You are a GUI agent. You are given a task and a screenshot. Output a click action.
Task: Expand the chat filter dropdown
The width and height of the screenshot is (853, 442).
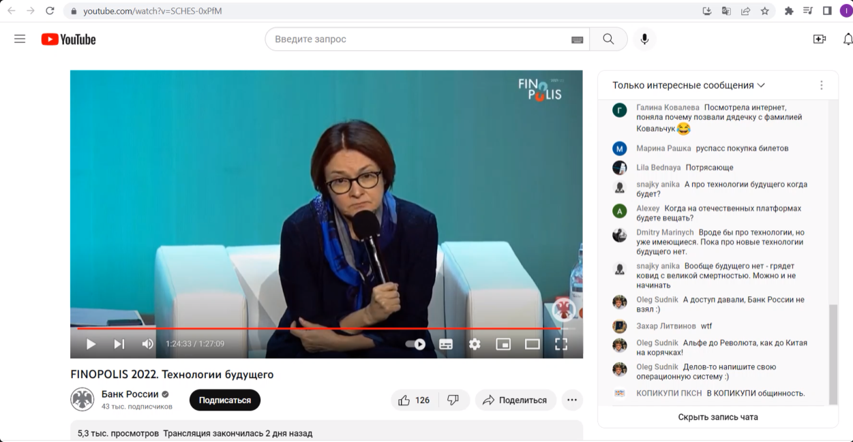tap(689, 85)
